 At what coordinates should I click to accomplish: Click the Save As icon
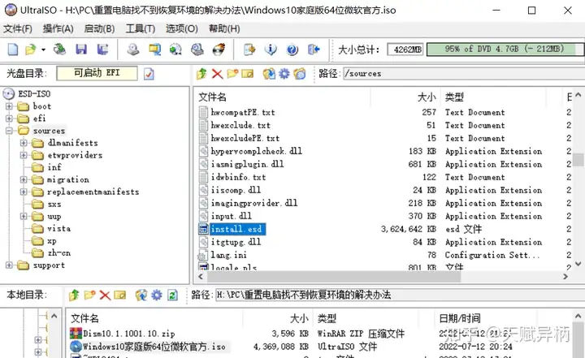[x=102, y=50]
